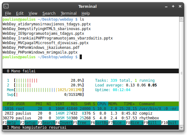Click the CPU 1 usage meter bar
The width and height of the screenshot is (187, 135).
coord(49,80)
